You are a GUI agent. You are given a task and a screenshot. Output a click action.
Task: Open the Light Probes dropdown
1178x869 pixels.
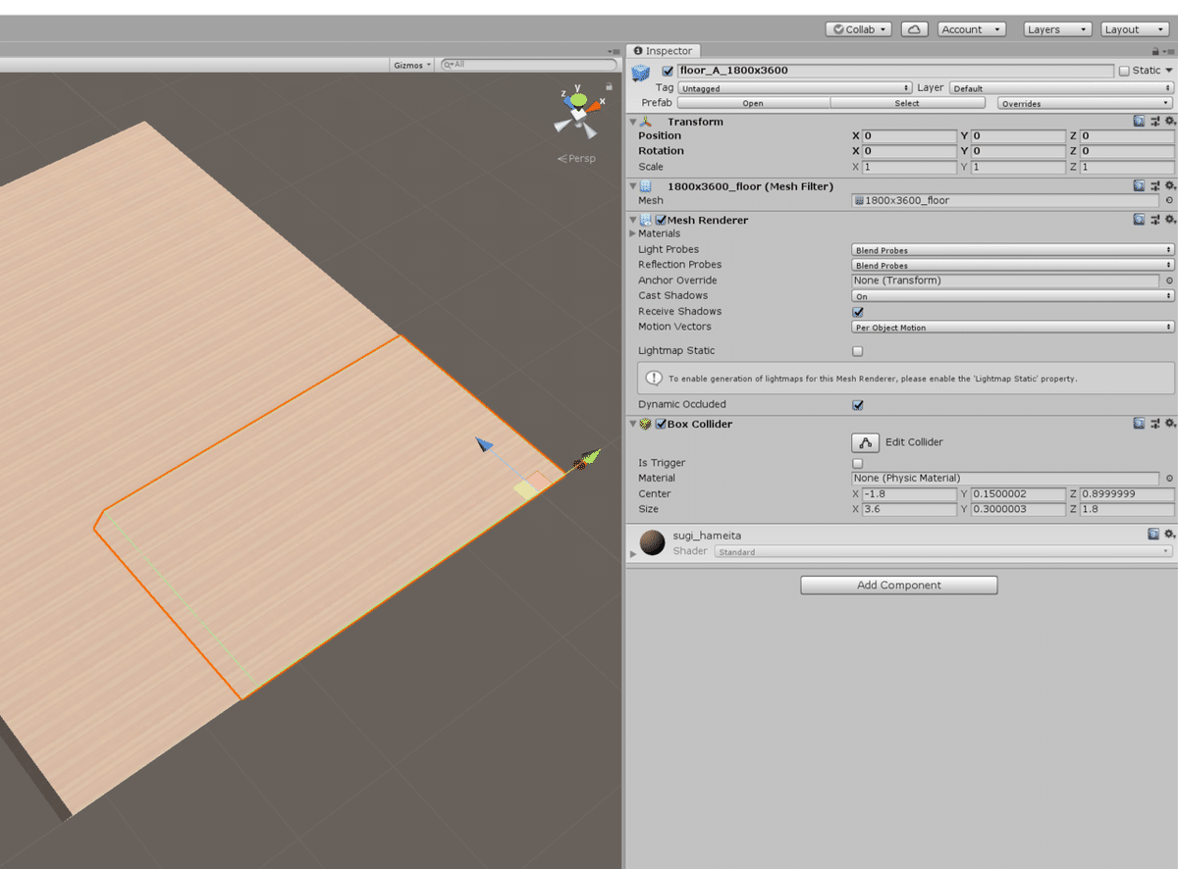pyautogui.click(x=1013, y=250)
